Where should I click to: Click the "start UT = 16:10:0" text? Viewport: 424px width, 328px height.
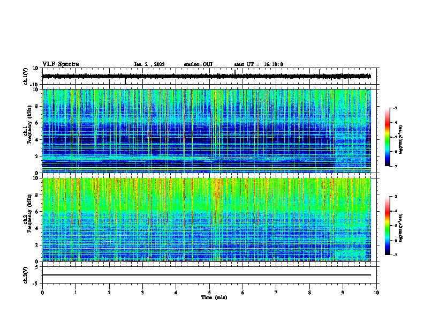point(259,64)
